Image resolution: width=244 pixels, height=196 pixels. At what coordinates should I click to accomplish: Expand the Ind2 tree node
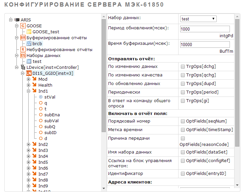[x=29, y=144]
